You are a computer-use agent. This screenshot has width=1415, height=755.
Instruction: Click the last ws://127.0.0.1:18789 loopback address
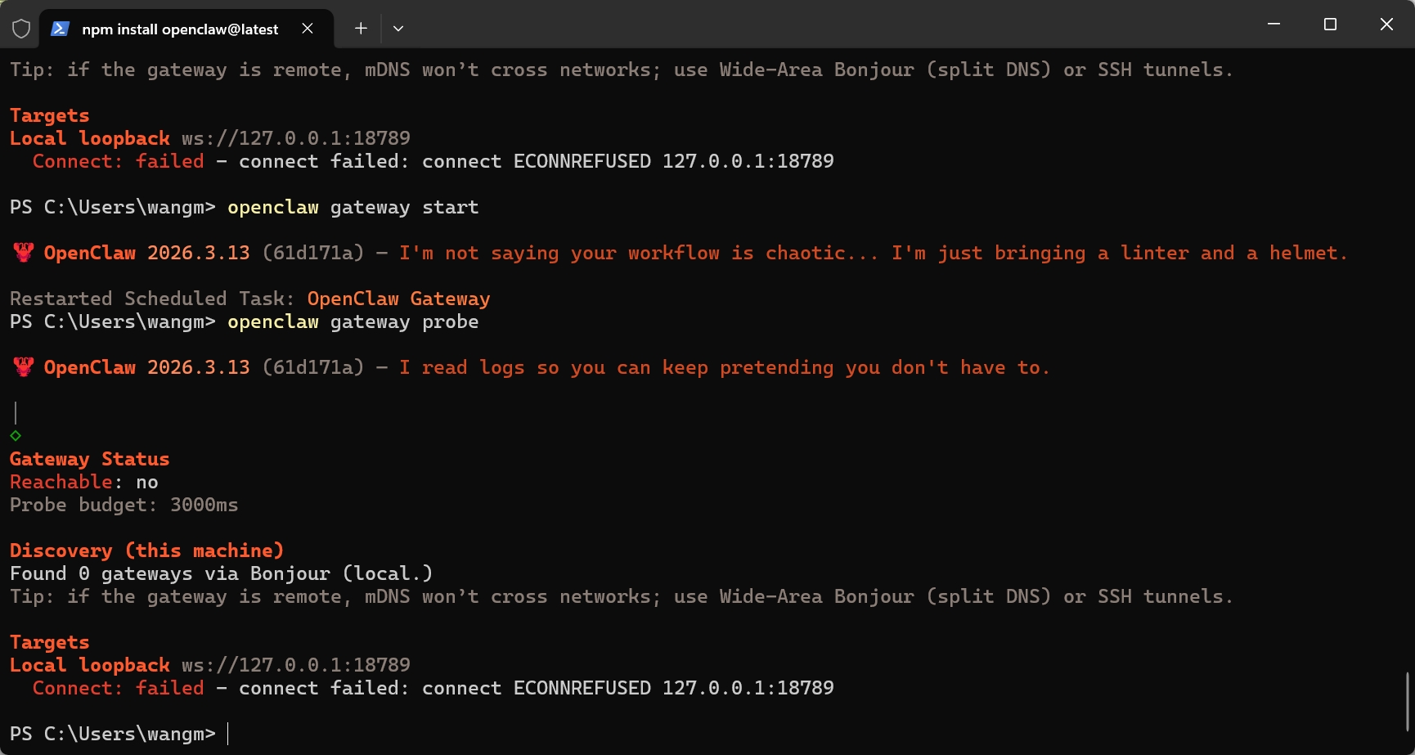pyautogui.click(x=295, y=665)
